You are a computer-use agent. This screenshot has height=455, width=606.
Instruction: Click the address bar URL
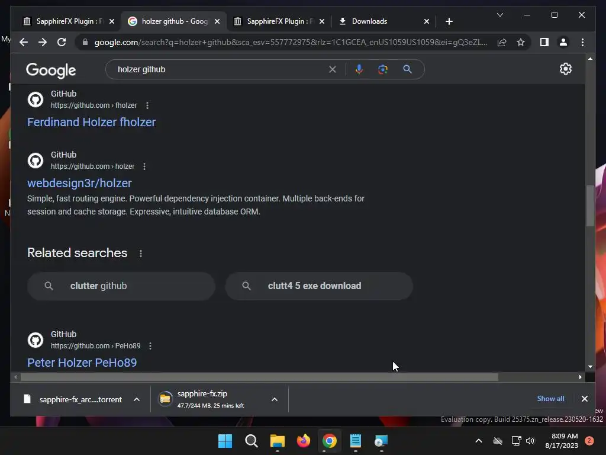coord(291,42)
